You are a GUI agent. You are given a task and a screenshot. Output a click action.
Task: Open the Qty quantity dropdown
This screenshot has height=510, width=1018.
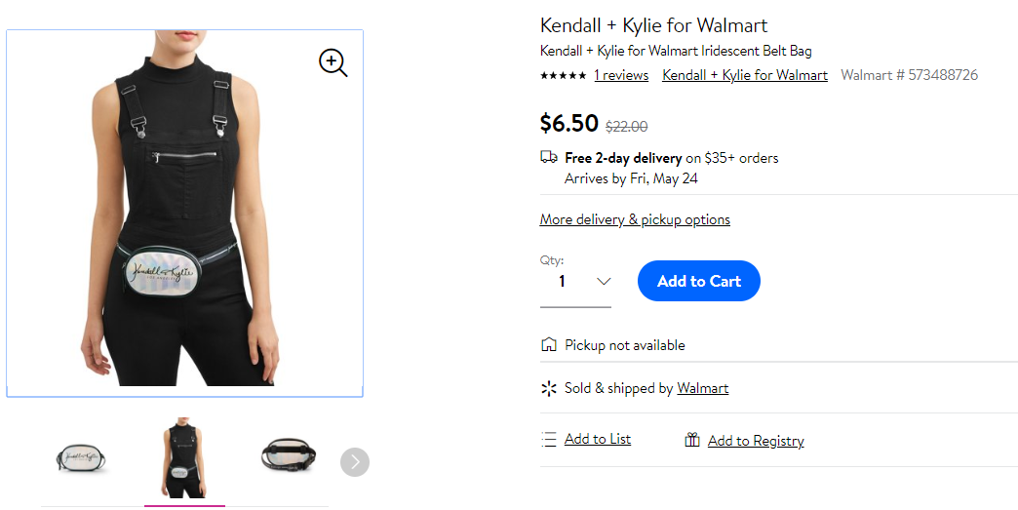pyautogui.click(x=575, y=281)
